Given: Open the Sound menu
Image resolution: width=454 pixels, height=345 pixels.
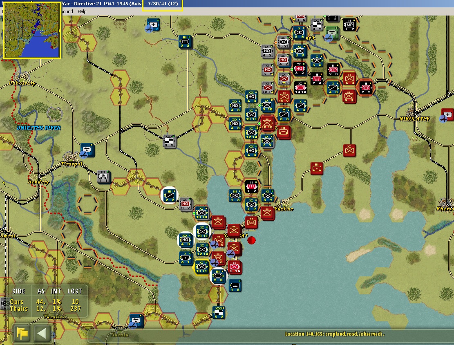Looking at the screenshot, I should tap(67, 11).
